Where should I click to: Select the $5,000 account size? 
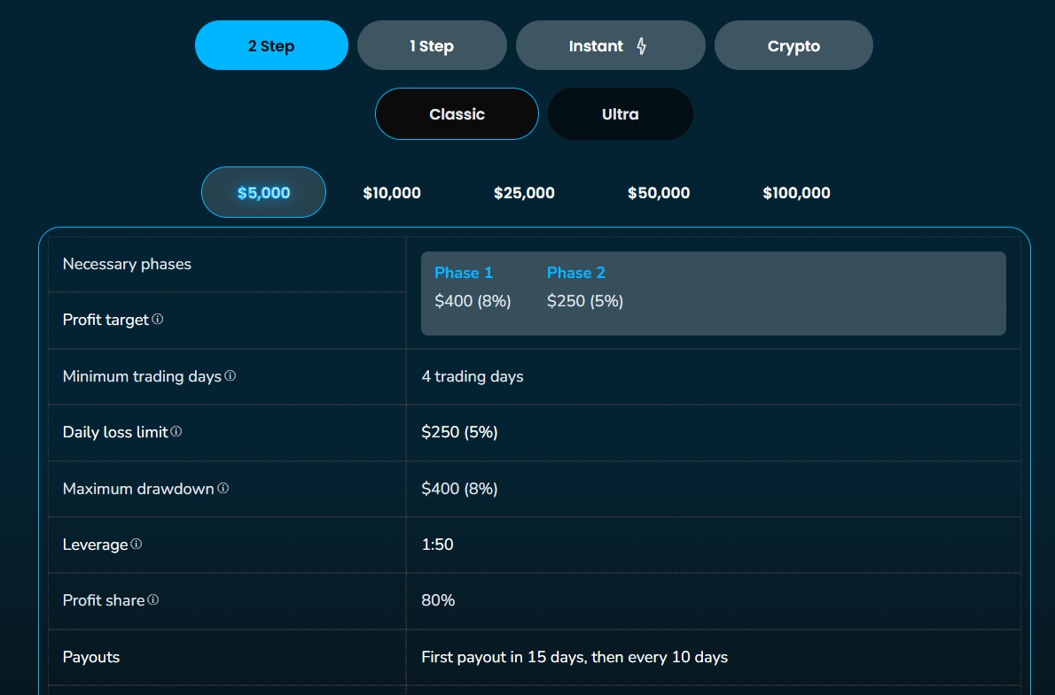[264, 193]
